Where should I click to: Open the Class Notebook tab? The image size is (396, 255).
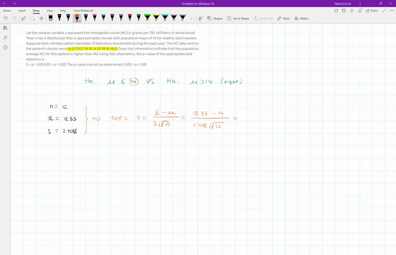pyautogui.click(x=84, y=10)
